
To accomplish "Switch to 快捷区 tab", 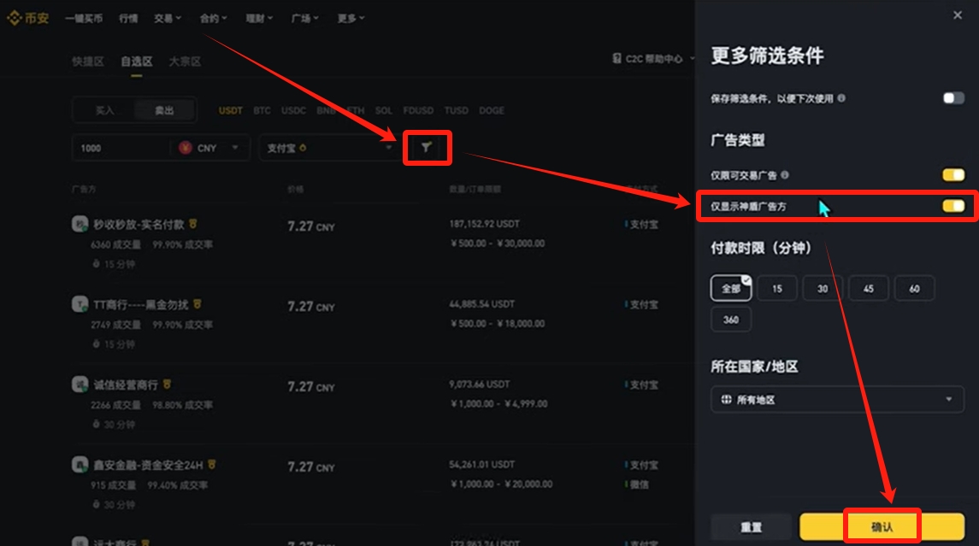I will [x=87, y=62].
